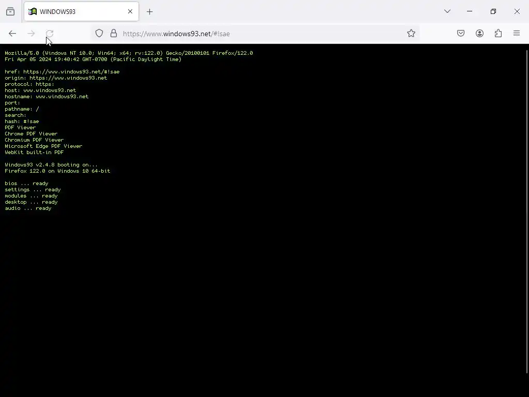Click the 'pathname: /' line
This screenshot has width=529, height=397.
pyautogui.click(x=22, y=109)
